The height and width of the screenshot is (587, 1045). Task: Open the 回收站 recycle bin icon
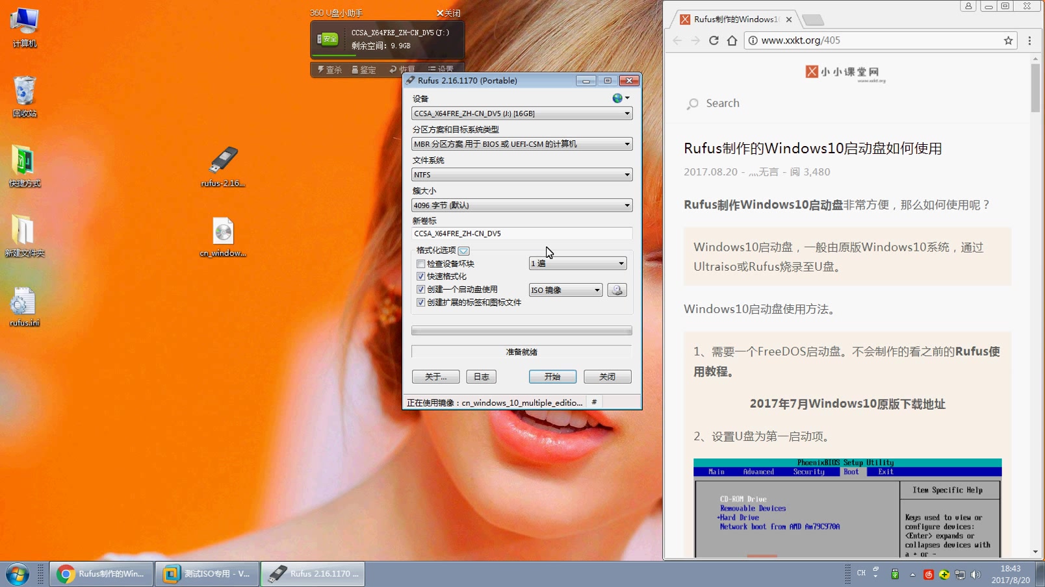(x=25, y=96)
